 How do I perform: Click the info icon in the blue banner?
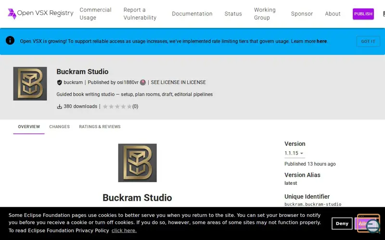10,40
